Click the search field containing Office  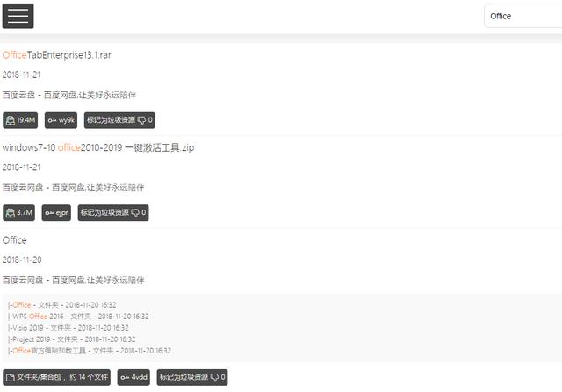(523, 16)
